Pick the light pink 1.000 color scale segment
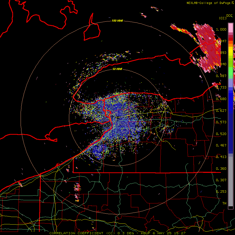The height and width of the screenshot is (235, 235). tap(231, 28)
